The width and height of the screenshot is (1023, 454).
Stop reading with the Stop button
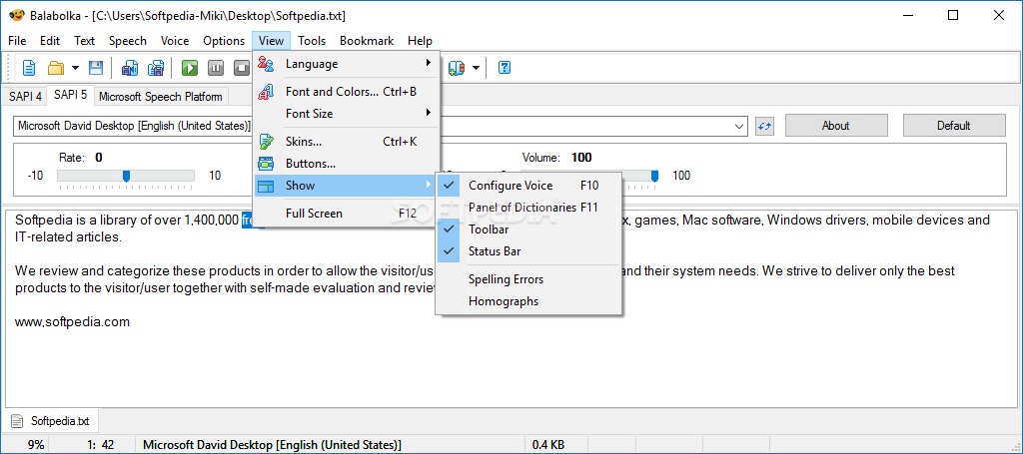tap(242, 67)
